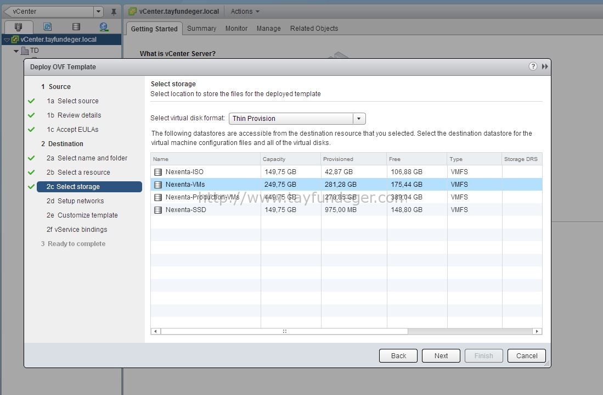603x395 pixels.
Task: Open the Actions dropdown menu
Action: coord(245,12)
